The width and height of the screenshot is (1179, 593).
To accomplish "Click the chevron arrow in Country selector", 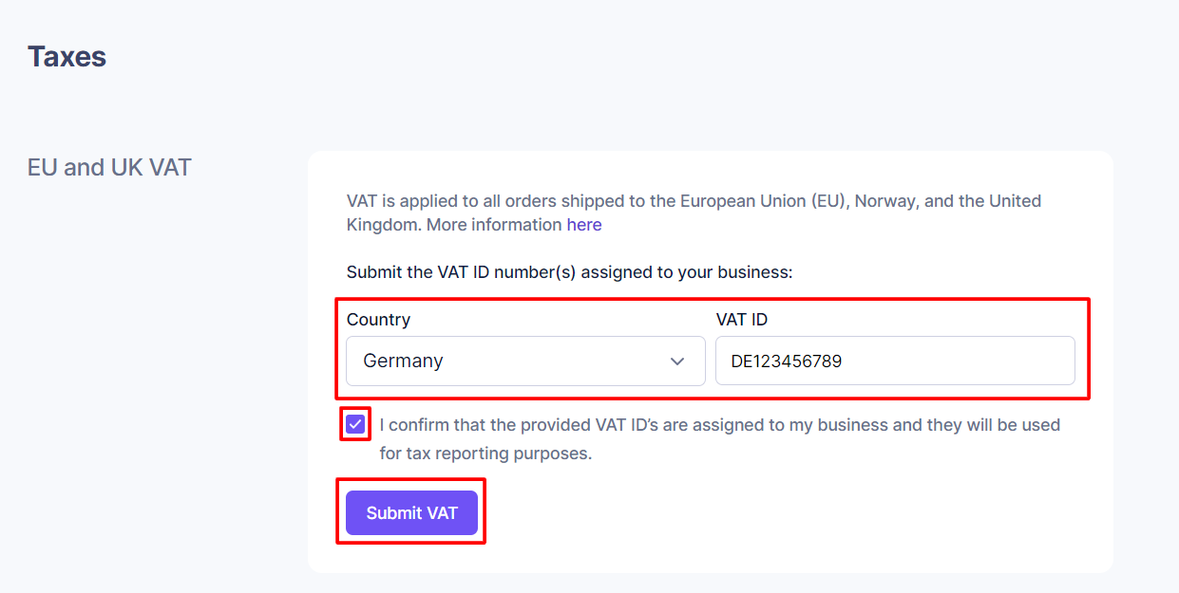I will [x=677, y=361].
